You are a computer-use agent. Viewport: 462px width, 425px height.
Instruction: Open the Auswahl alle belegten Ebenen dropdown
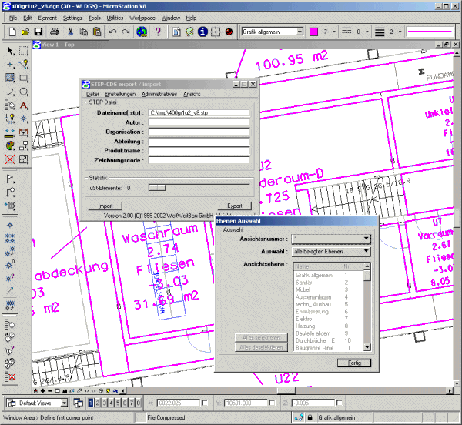(x=331, y=251)
